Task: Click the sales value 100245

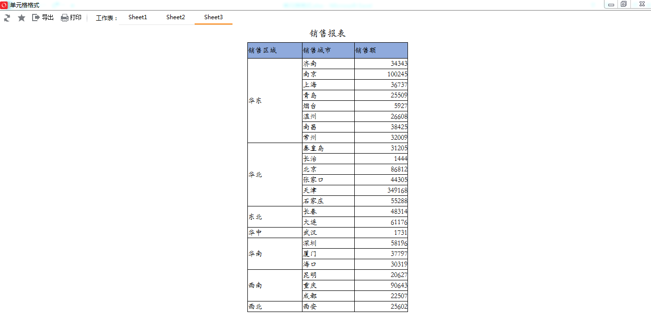Action: click(x=397, y=74)
